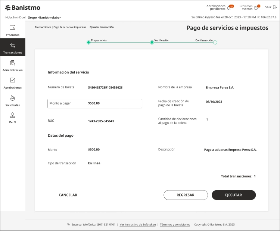The image size is (280, 231).
Task: Select boleta number 34564637289103453628
Action: [105, 88]
